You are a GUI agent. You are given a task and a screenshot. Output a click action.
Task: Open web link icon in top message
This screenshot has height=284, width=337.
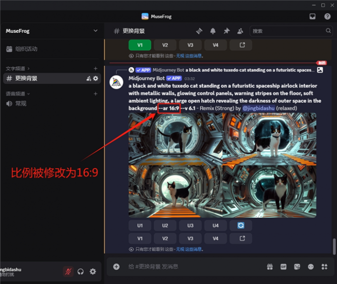click(241, 45)
